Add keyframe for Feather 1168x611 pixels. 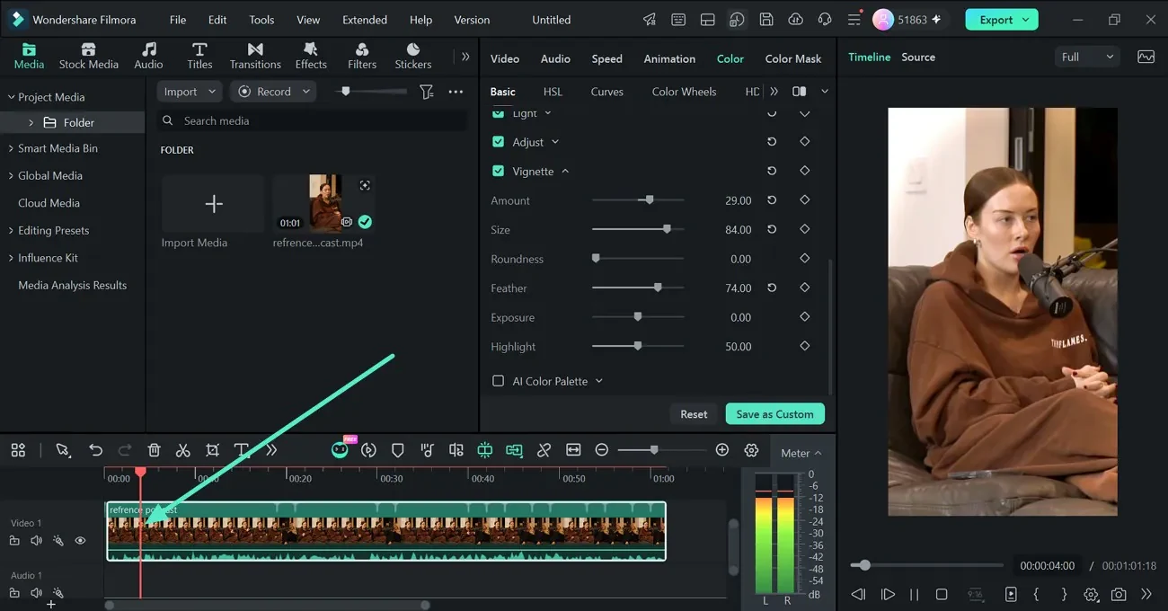[804, 288]
